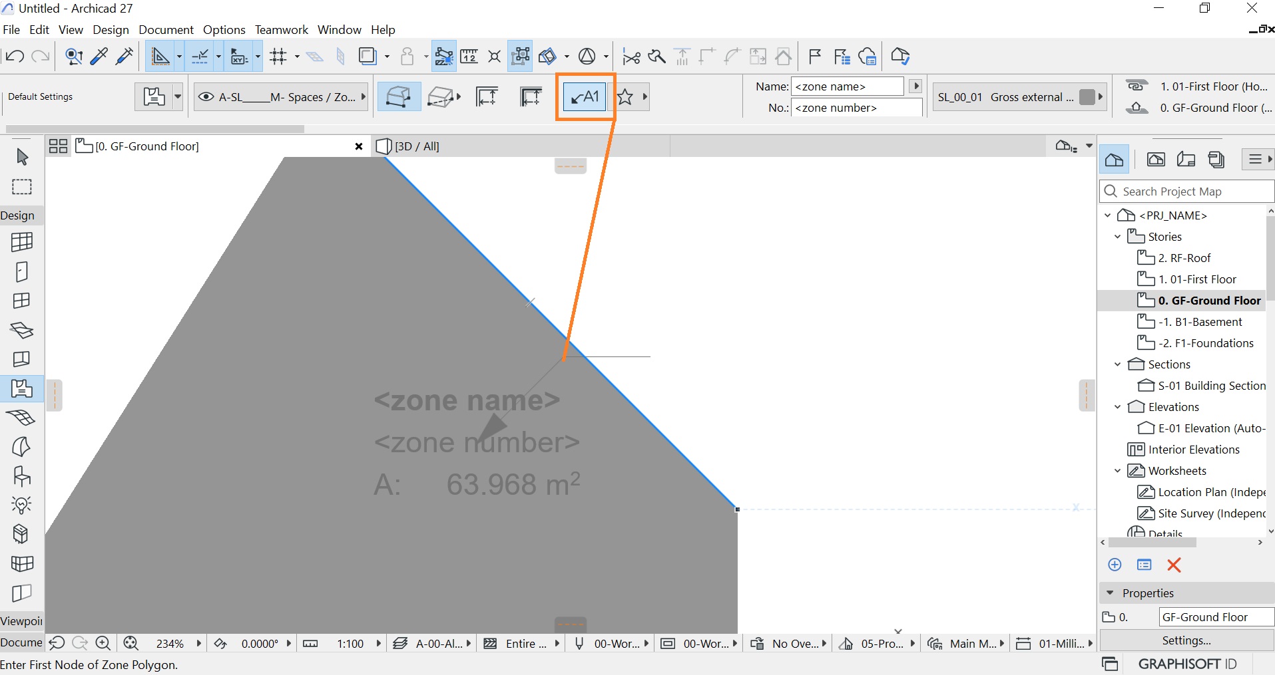The width and height of the screenshot is (1275, 675).
Task: Click the Zone tool in the toolbox
Action: [x=22, y=388]
